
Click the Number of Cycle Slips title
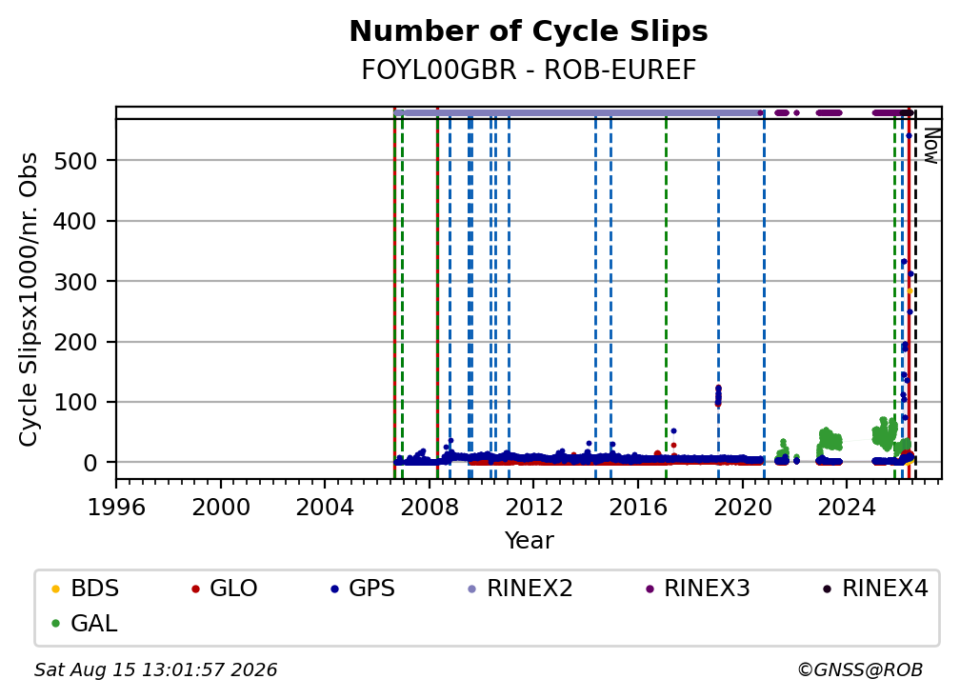tap(529, 31)
